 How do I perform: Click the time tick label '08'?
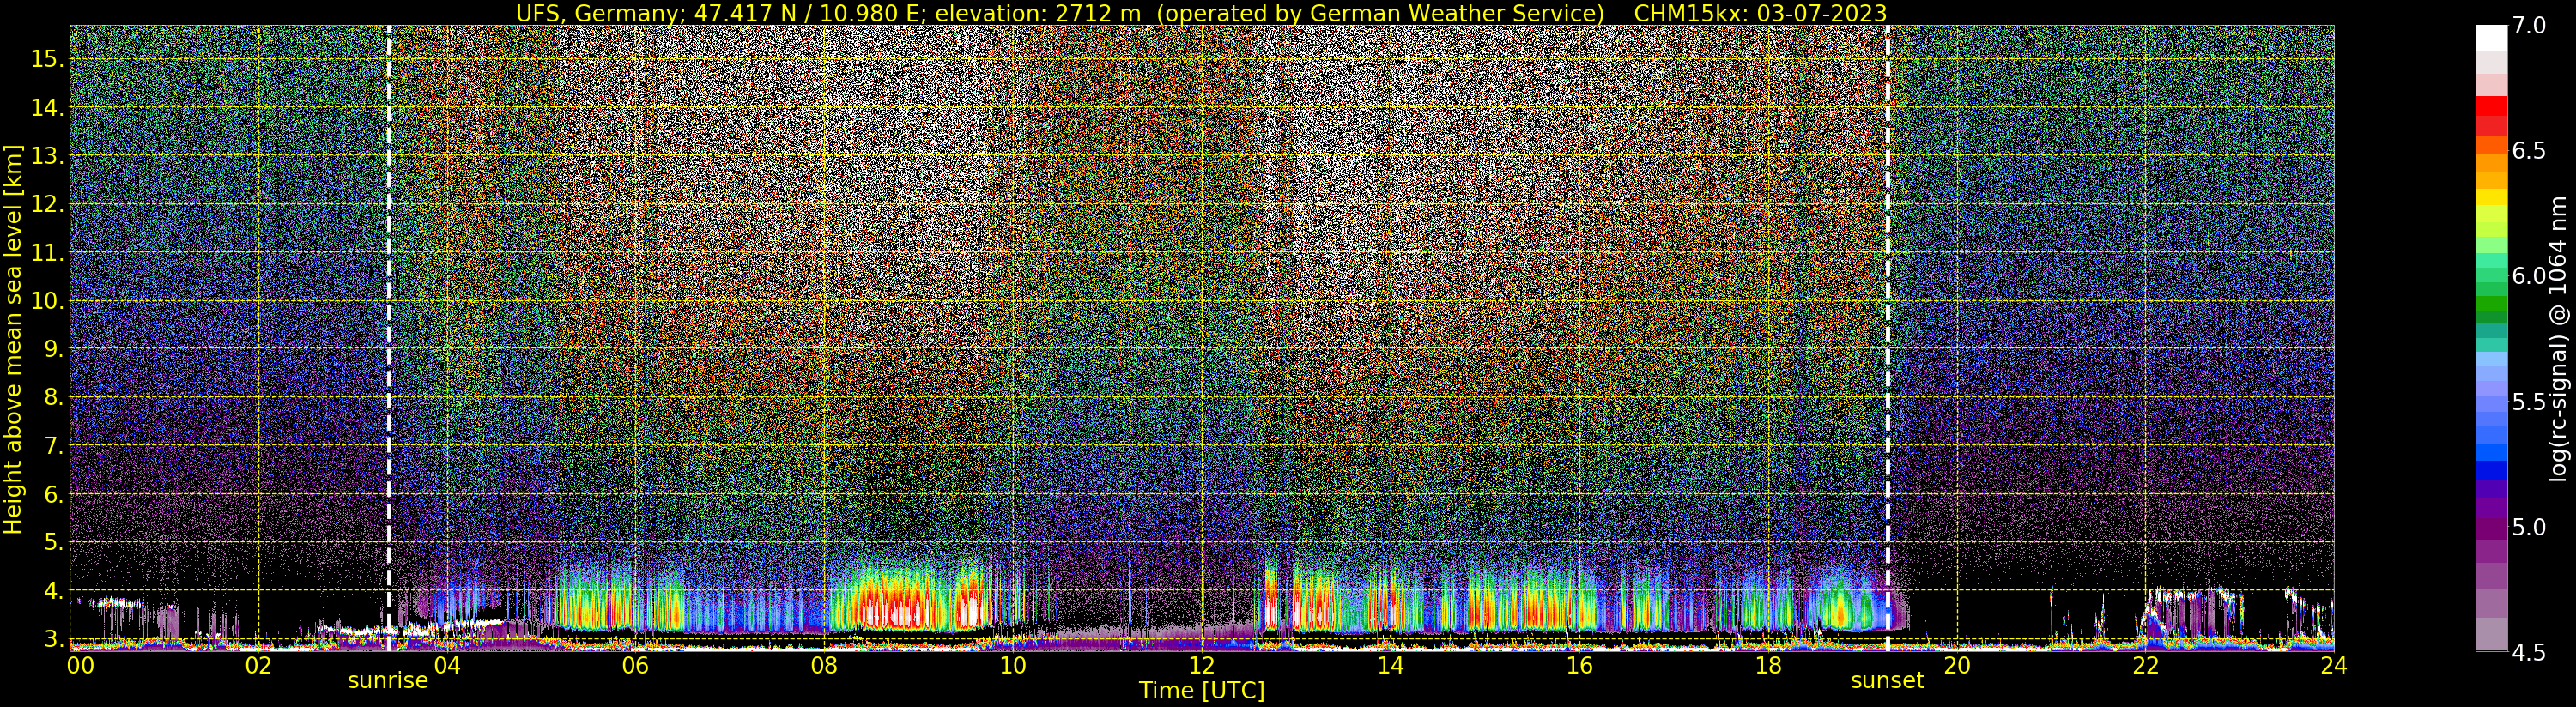[824, 665]
